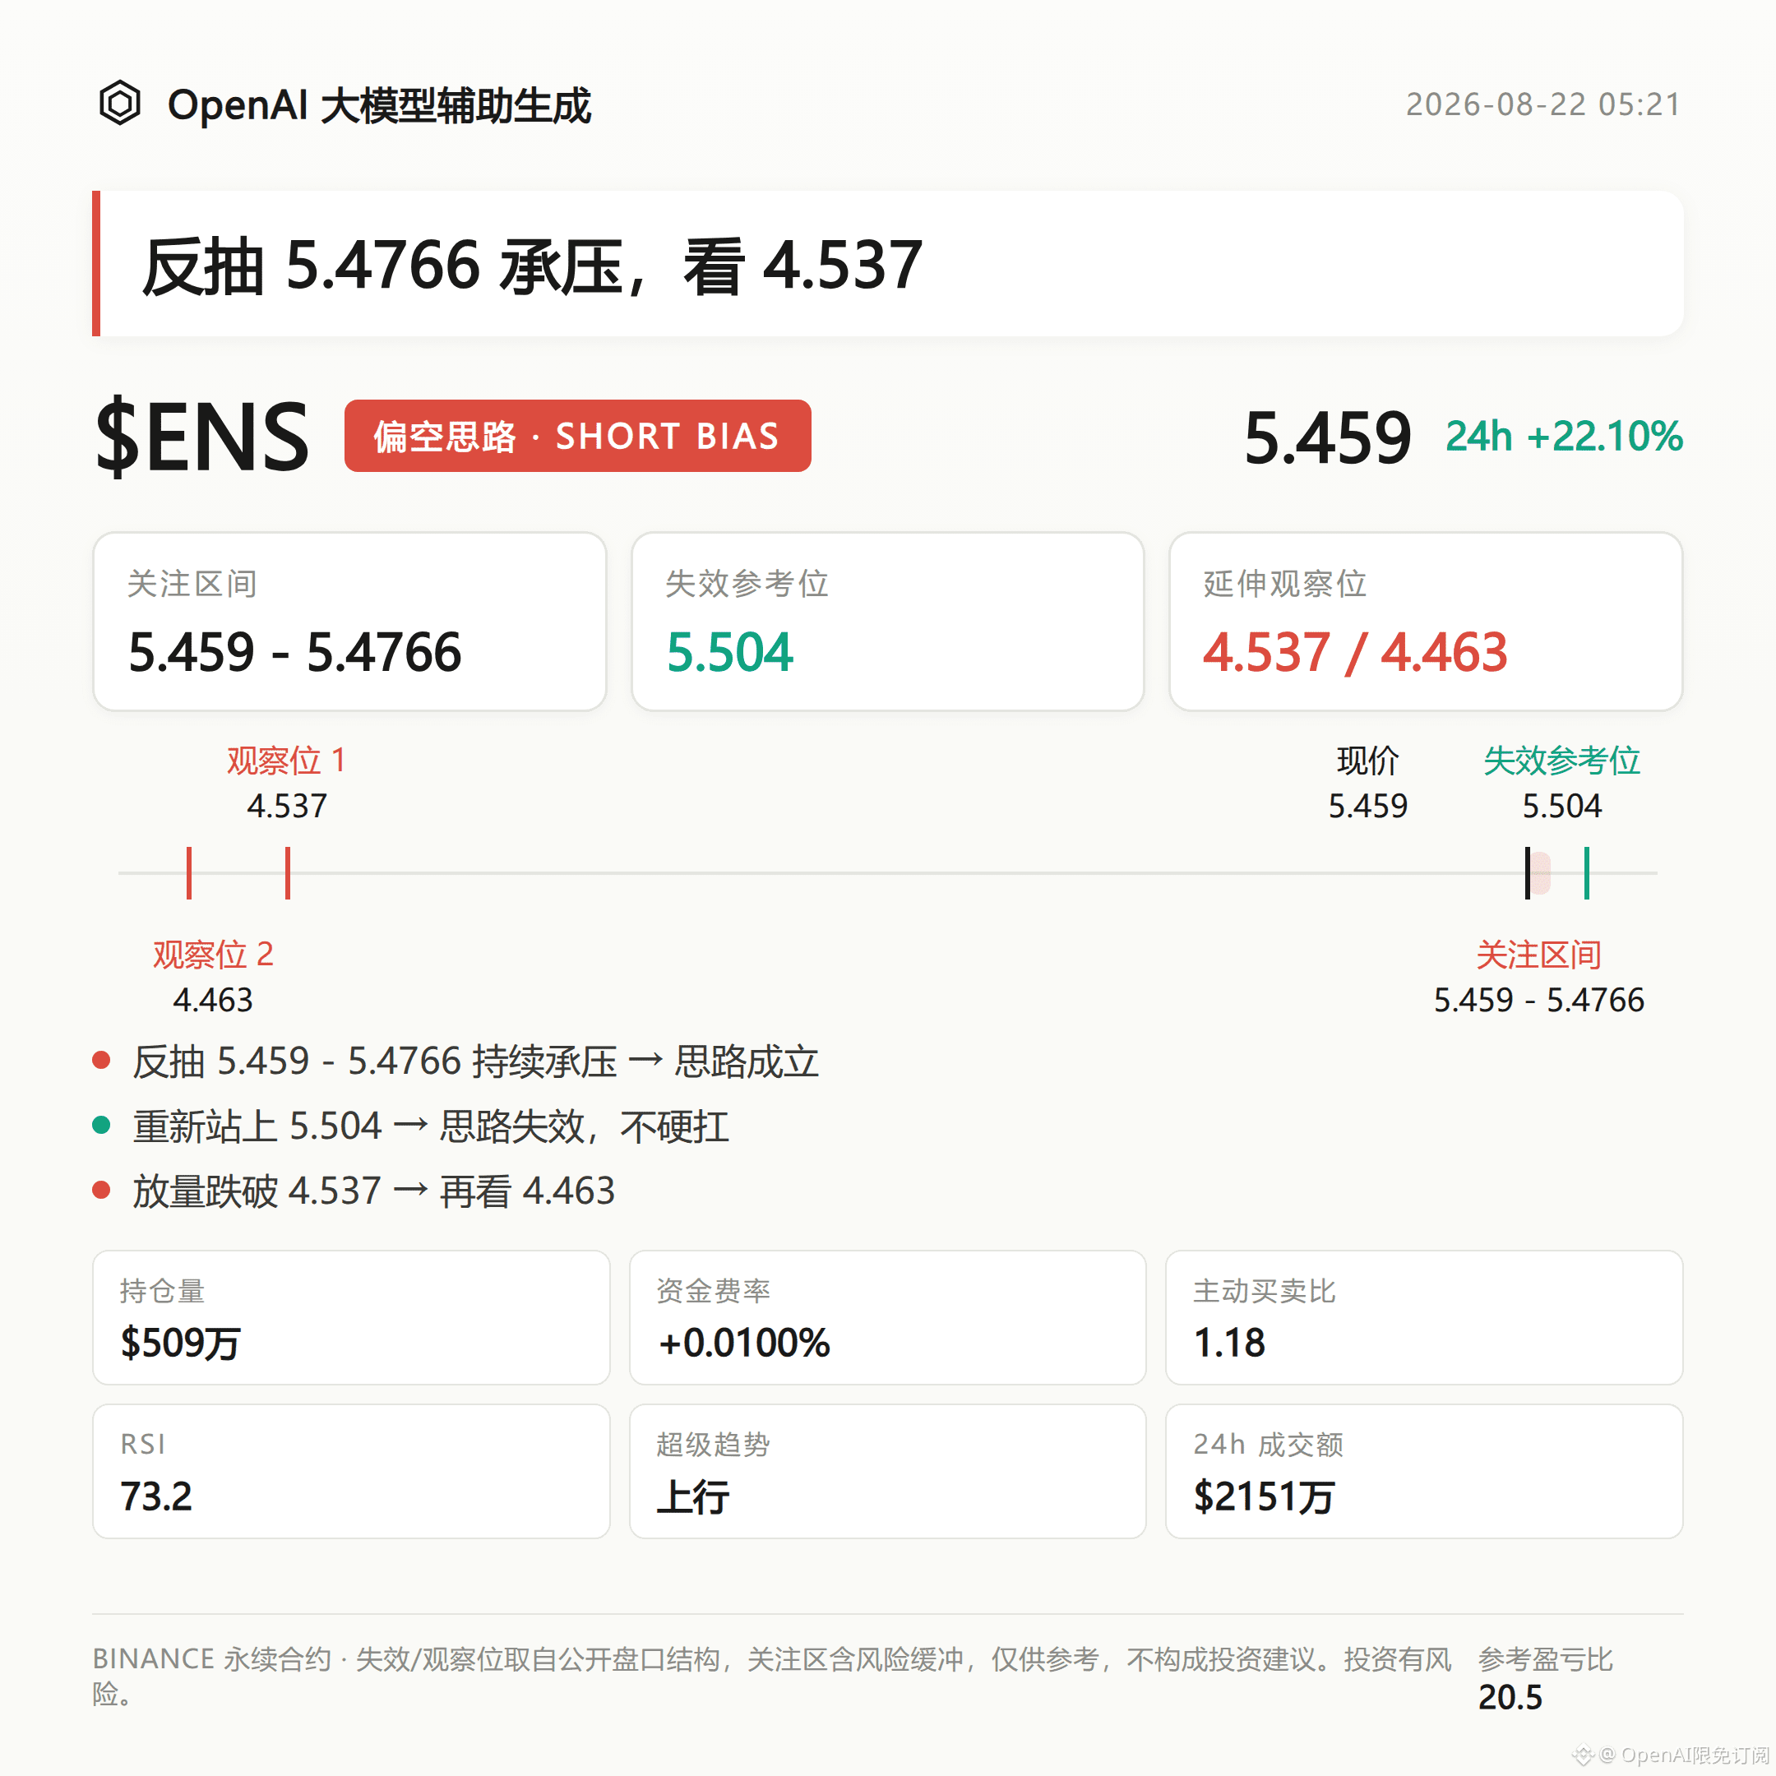Click the 偏空思路 SHORT BIAS badge
This screenshot has height=1776, width=1776.
(x=577, y=436)
